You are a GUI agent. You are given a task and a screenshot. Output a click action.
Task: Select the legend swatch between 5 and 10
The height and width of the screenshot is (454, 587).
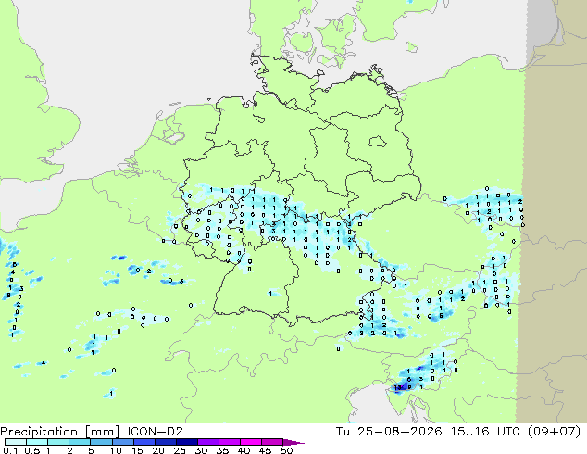click(x=101, y=442)
